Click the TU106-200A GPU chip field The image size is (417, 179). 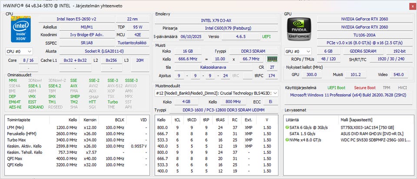coord(364,35)
